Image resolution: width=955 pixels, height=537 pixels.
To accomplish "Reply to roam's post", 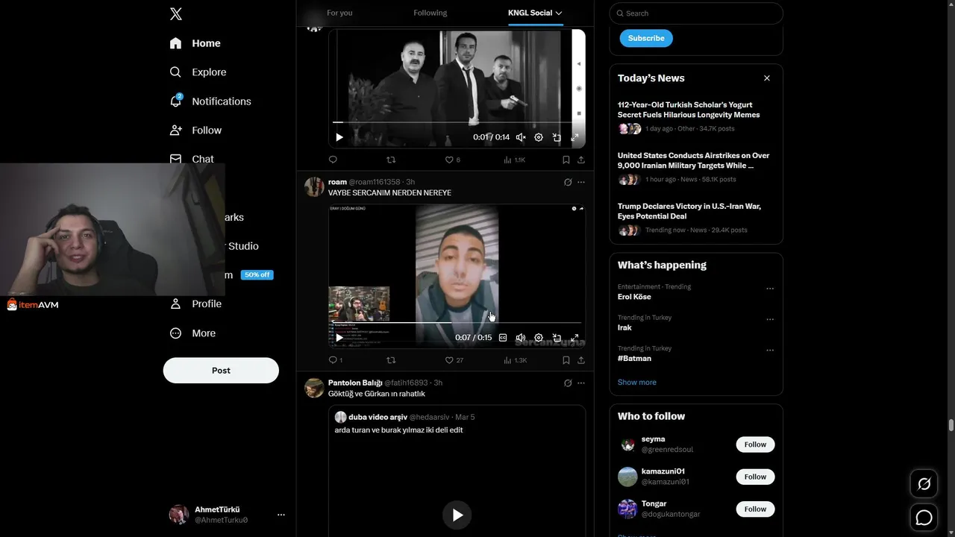I will (x=335, y=360).
